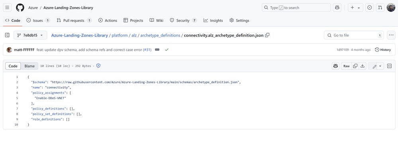Show commit status green checkmark
The width and height of the screenshot is (398, 153).
[167, 50]
